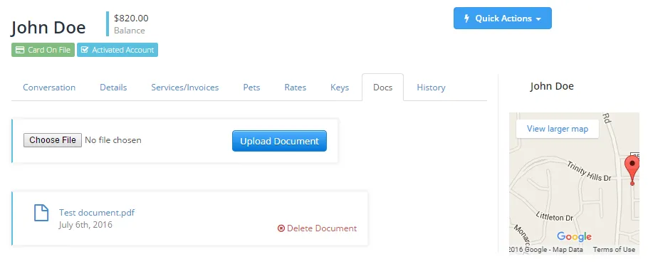Click the credit card icon in Card On File badge
The width and height of the screenshot is (648, 264).
point(19,50)
